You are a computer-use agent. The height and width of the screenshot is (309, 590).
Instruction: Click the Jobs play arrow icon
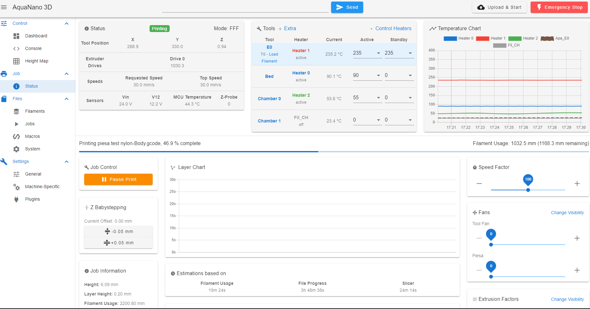(x=16, y=124)
